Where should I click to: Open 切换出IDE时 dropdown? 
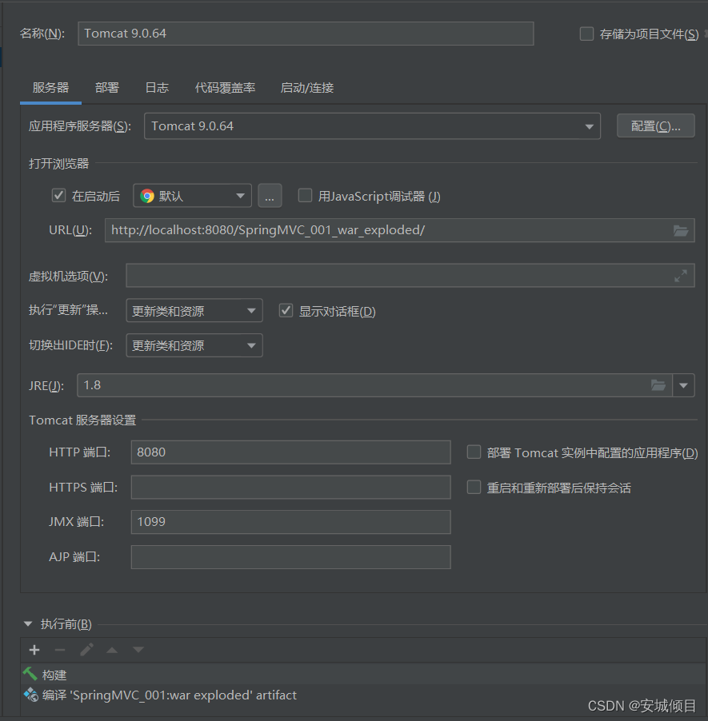(x=194, y=345)
